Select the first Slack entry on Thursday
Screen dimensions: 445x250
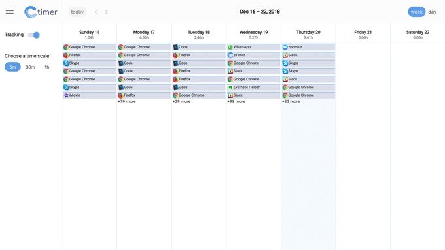click(308, 55)
